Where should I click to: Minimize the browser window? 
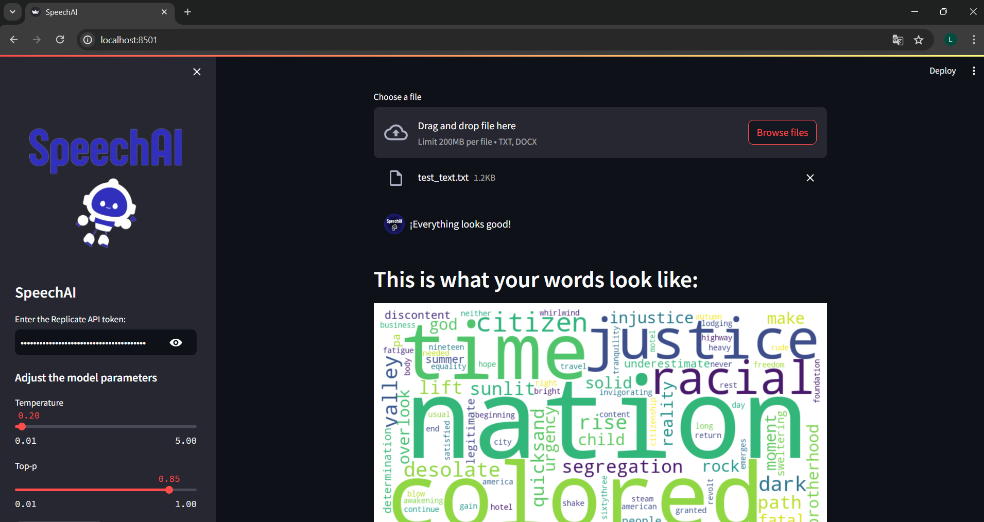tap(914, 12)
